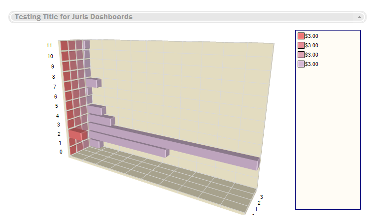Screen dimensions: 376x224
Task: Click the first legend's $3.00 label
Action: [x=311, y=36]
